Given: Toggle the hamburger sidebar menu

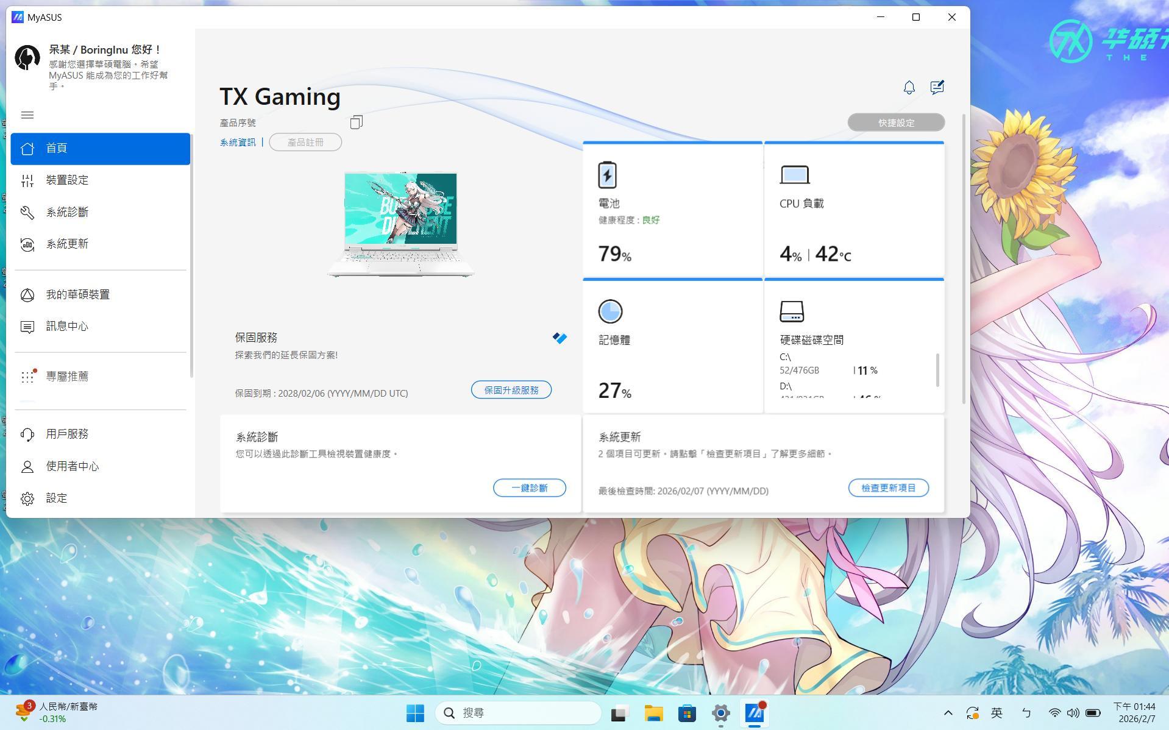Looking at the screenshot, I should tap(27, 115).
